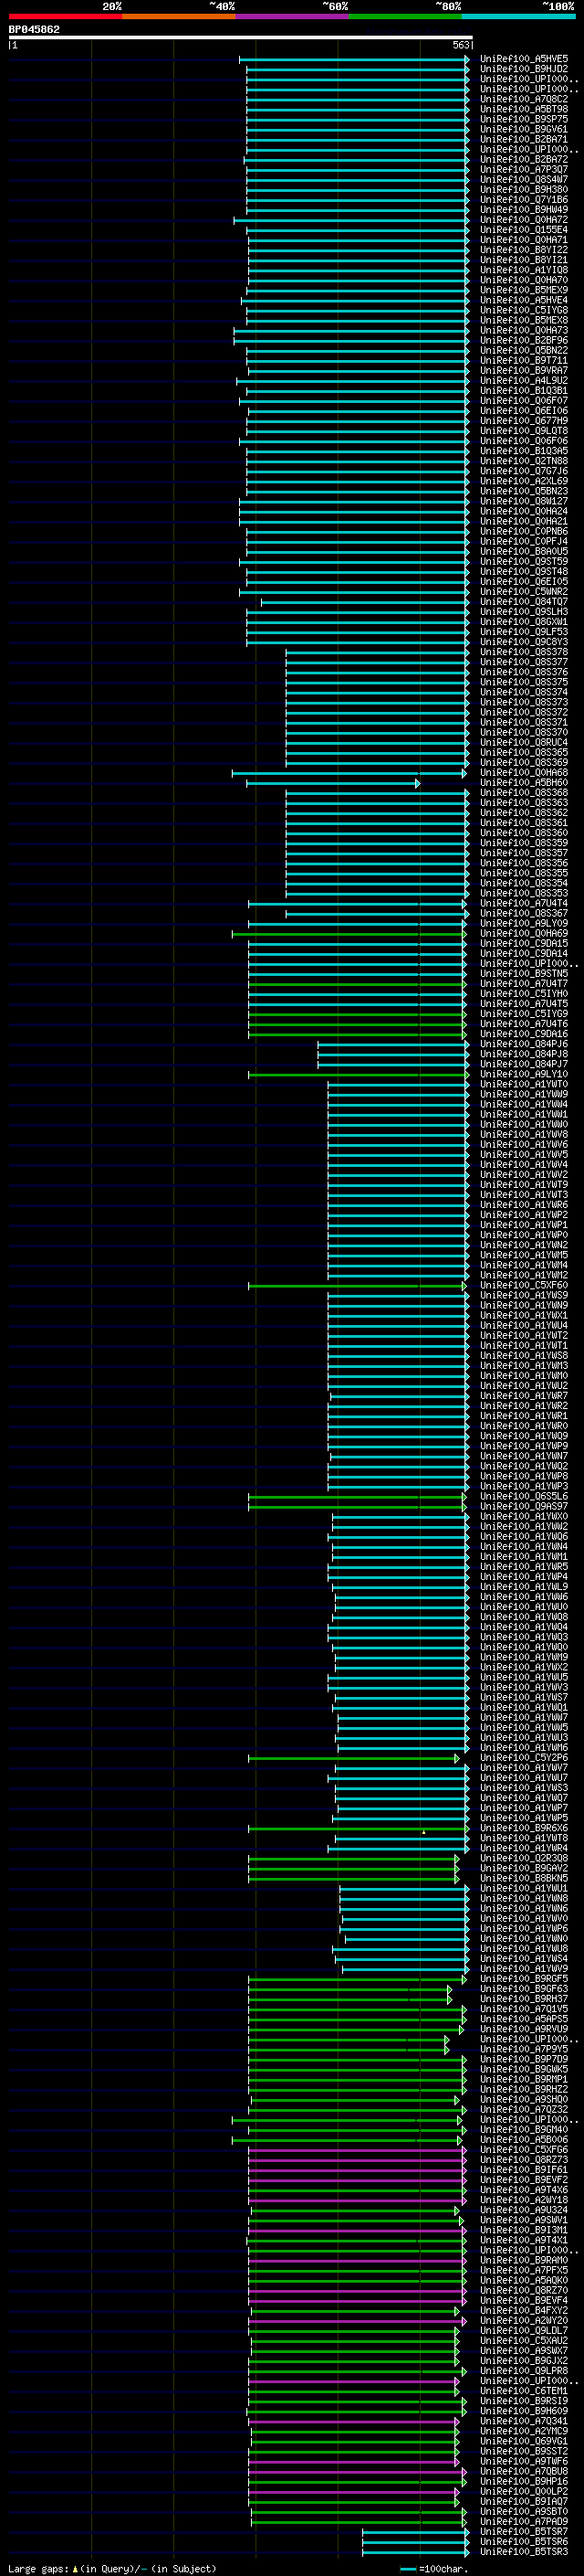584x2576 pixels.
Task: Select the UniRef100_B9STN5 label
Action: [x=523, y=973]
